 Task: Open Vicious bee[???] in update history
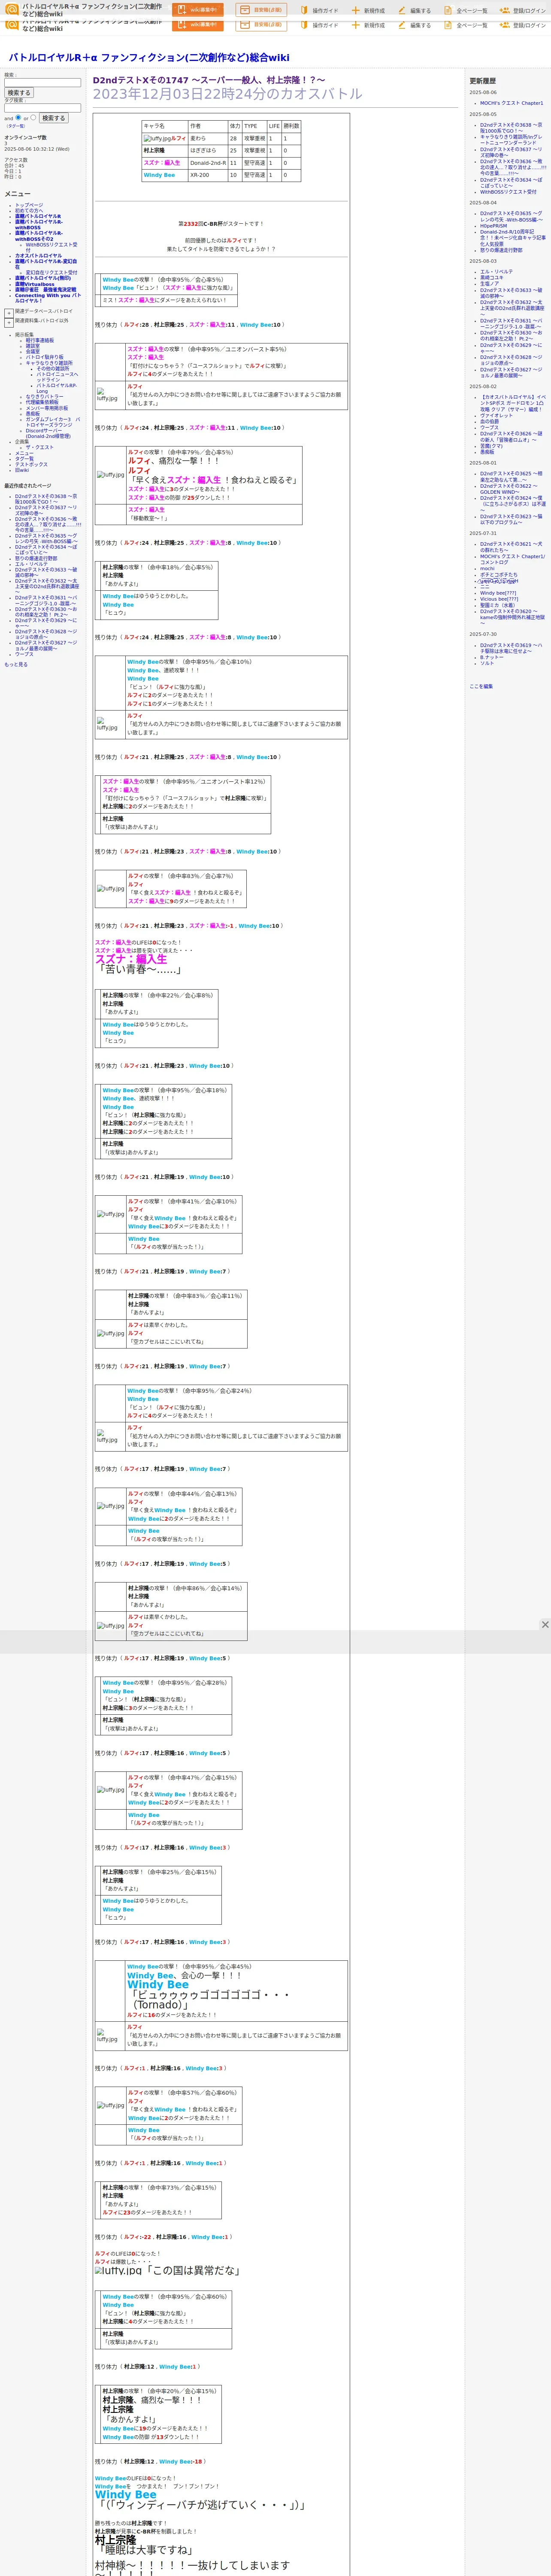[499, 599]
